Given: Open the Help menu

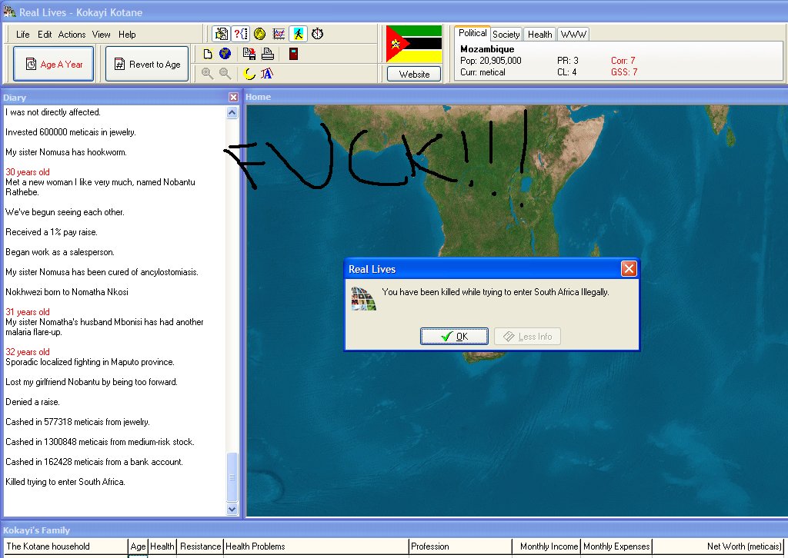Looking at the screenshot, I should coord(127,34).
